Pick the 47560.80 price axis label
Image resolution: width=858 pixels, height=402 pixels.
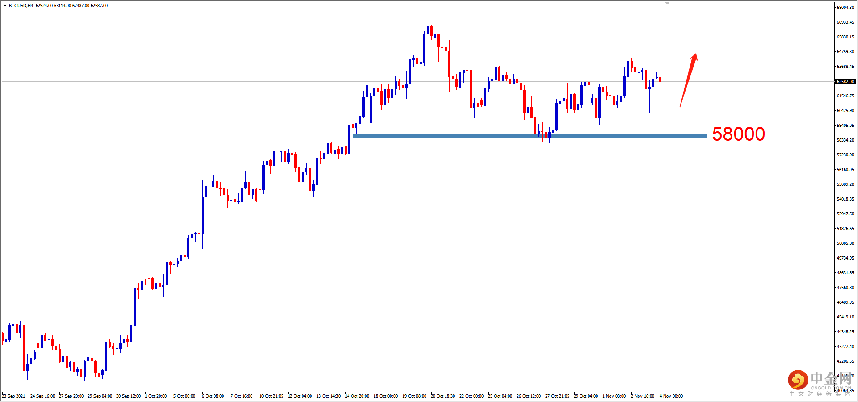pyautogui.click(x=845, y=288)
